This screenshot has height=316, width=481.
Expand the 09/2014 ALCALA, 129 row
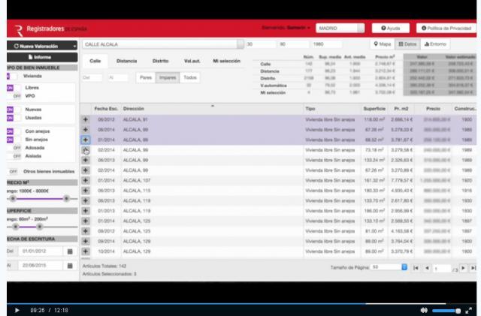pos(85,241)
